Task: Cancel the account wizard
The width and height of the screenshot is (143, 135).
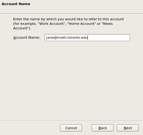Action: (x=71, y=128)
